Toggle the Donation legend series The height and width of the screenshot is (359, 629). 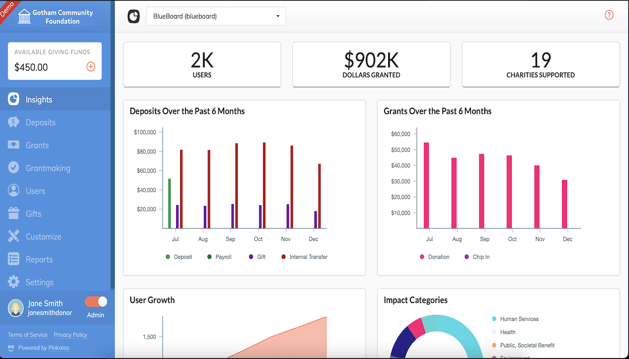click(434, 257)
